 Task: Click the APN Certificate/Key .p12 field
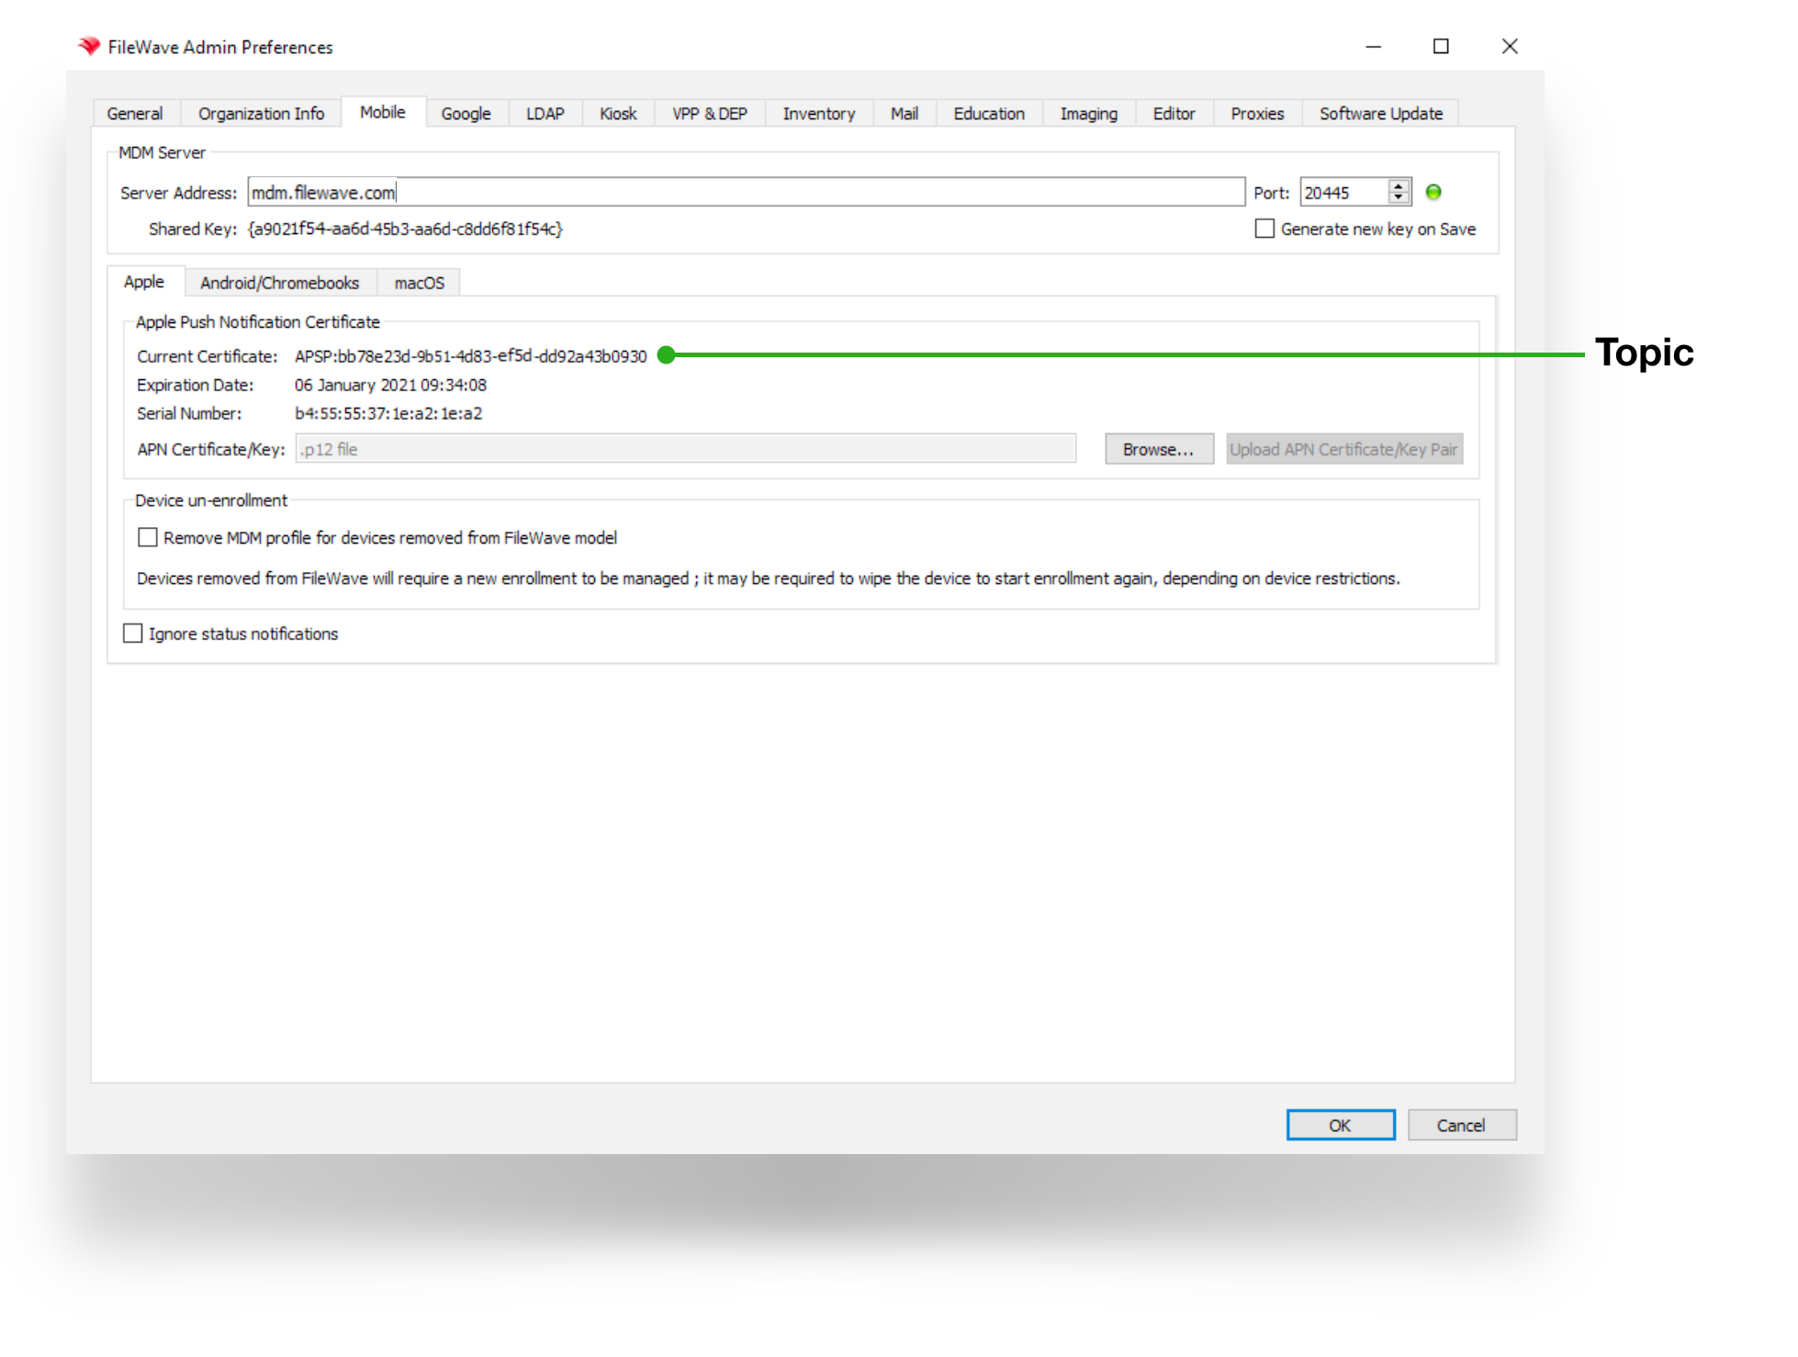coord(684,449)
